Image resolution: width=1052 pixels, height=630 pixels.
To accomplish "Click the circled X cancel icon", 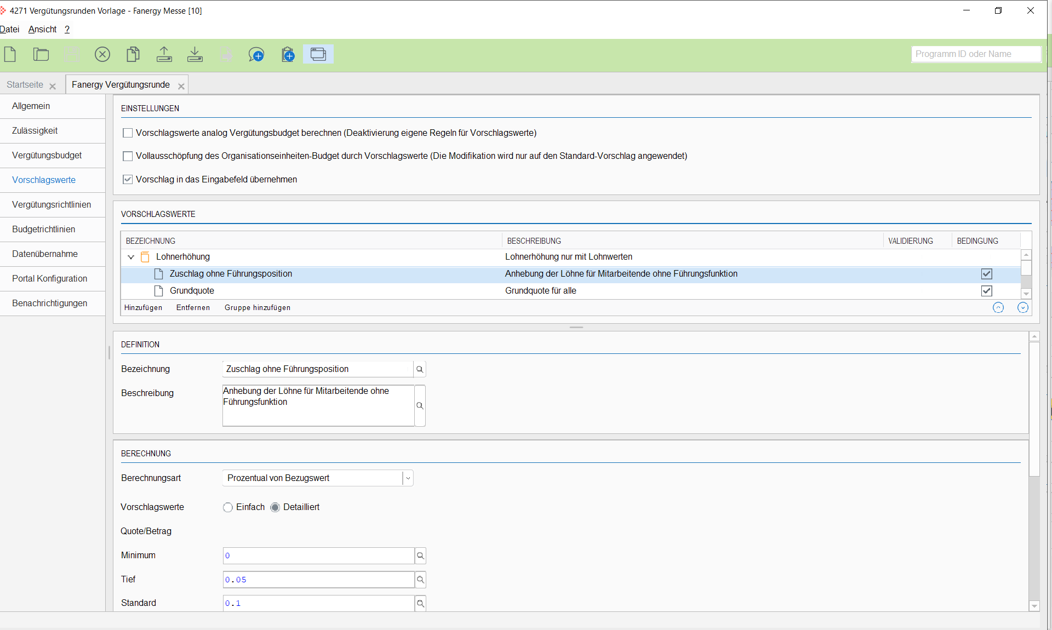I will 102,54.
